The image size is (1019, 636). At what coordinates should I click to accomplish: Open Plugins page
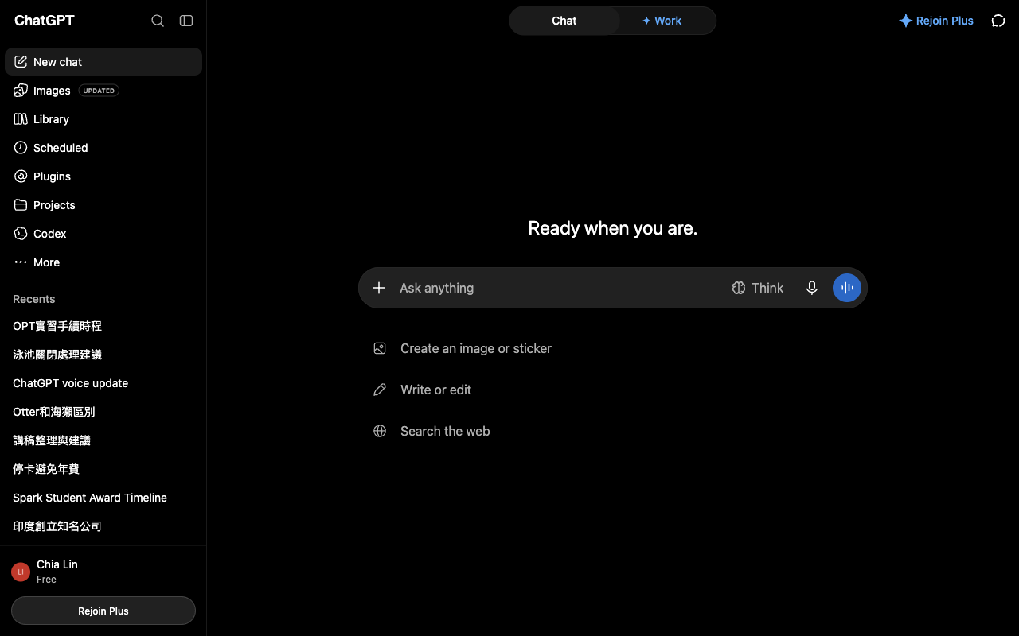click(x=103, y=176)
